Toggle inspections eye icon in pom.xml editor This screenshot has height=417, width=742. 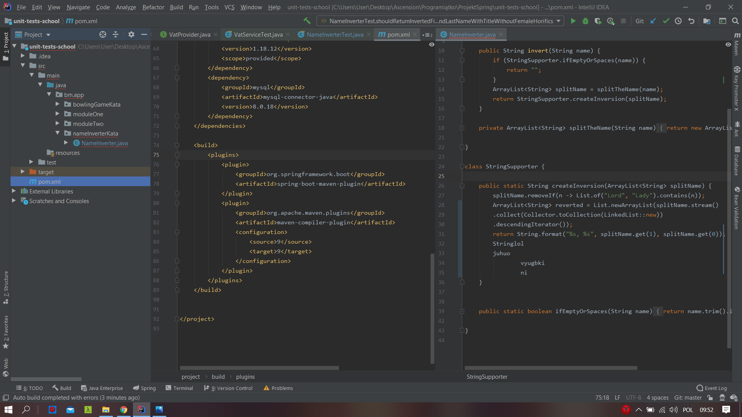[x=432, y=45]
